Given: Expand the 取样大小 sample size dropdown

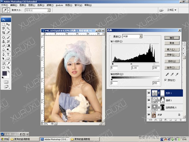Looking at the screenshot, I should (49, 10).
